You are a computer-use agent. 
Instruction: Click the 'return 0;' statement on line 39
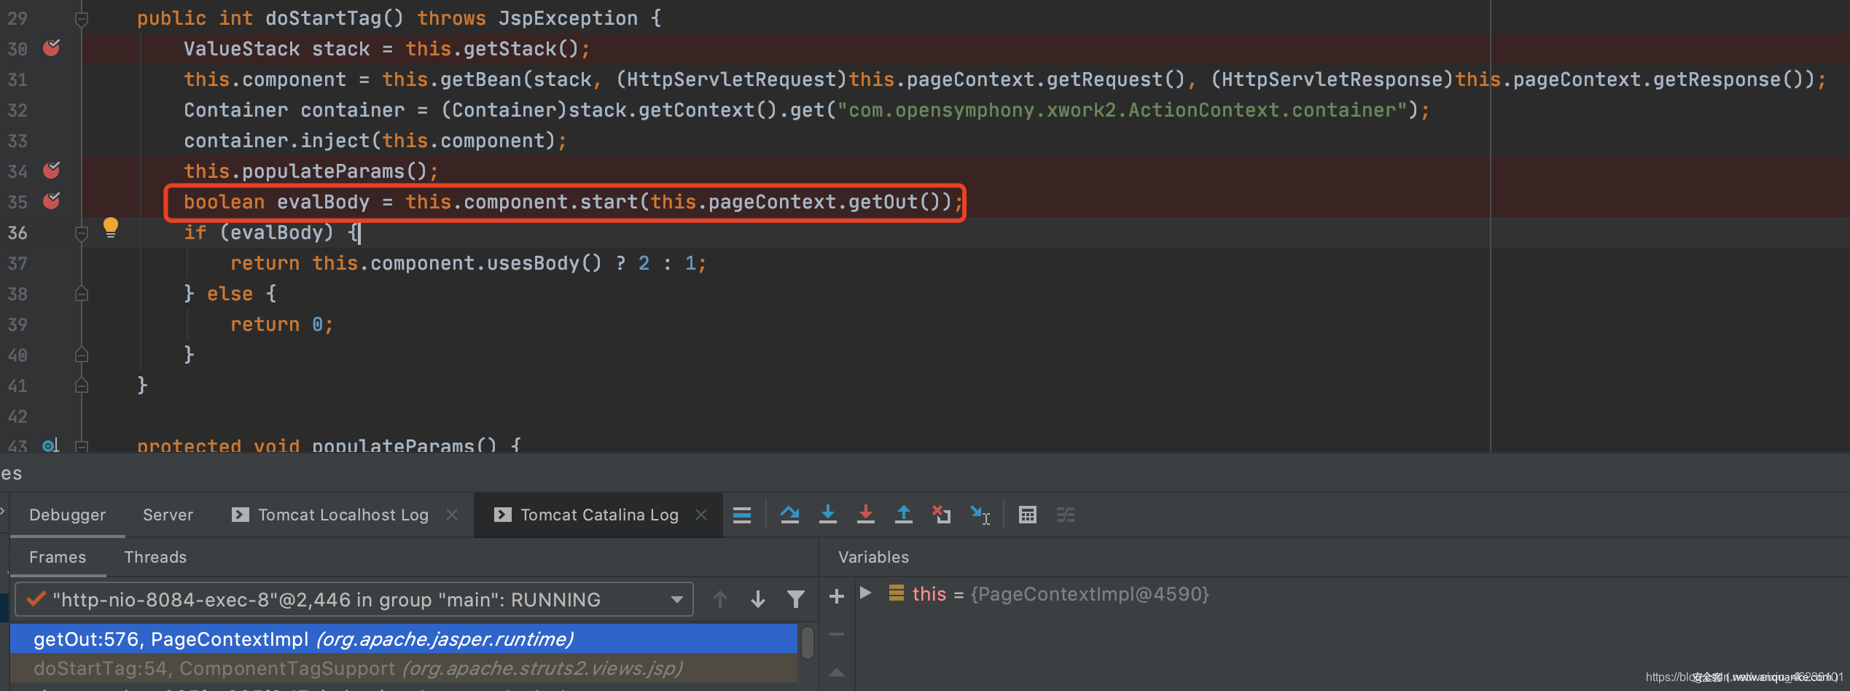click(x=282, y=324)
